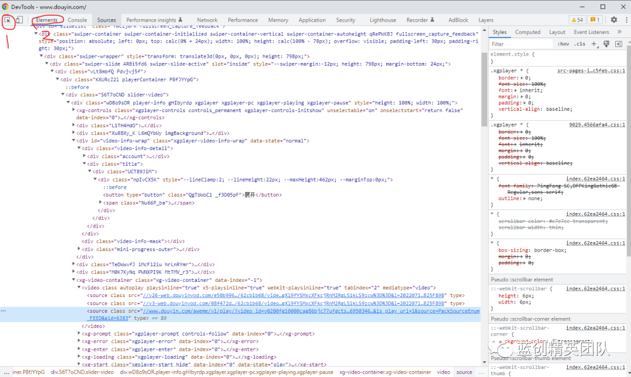Collapse the xg-video-container node

click(73, 280)
